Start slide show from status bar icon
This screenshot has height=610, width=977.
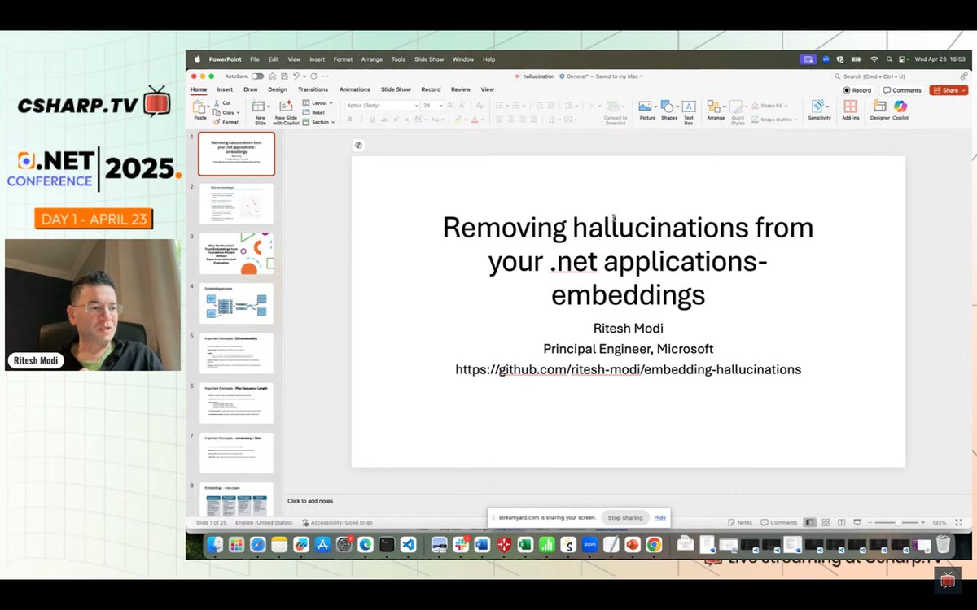[x=857, y=522]
